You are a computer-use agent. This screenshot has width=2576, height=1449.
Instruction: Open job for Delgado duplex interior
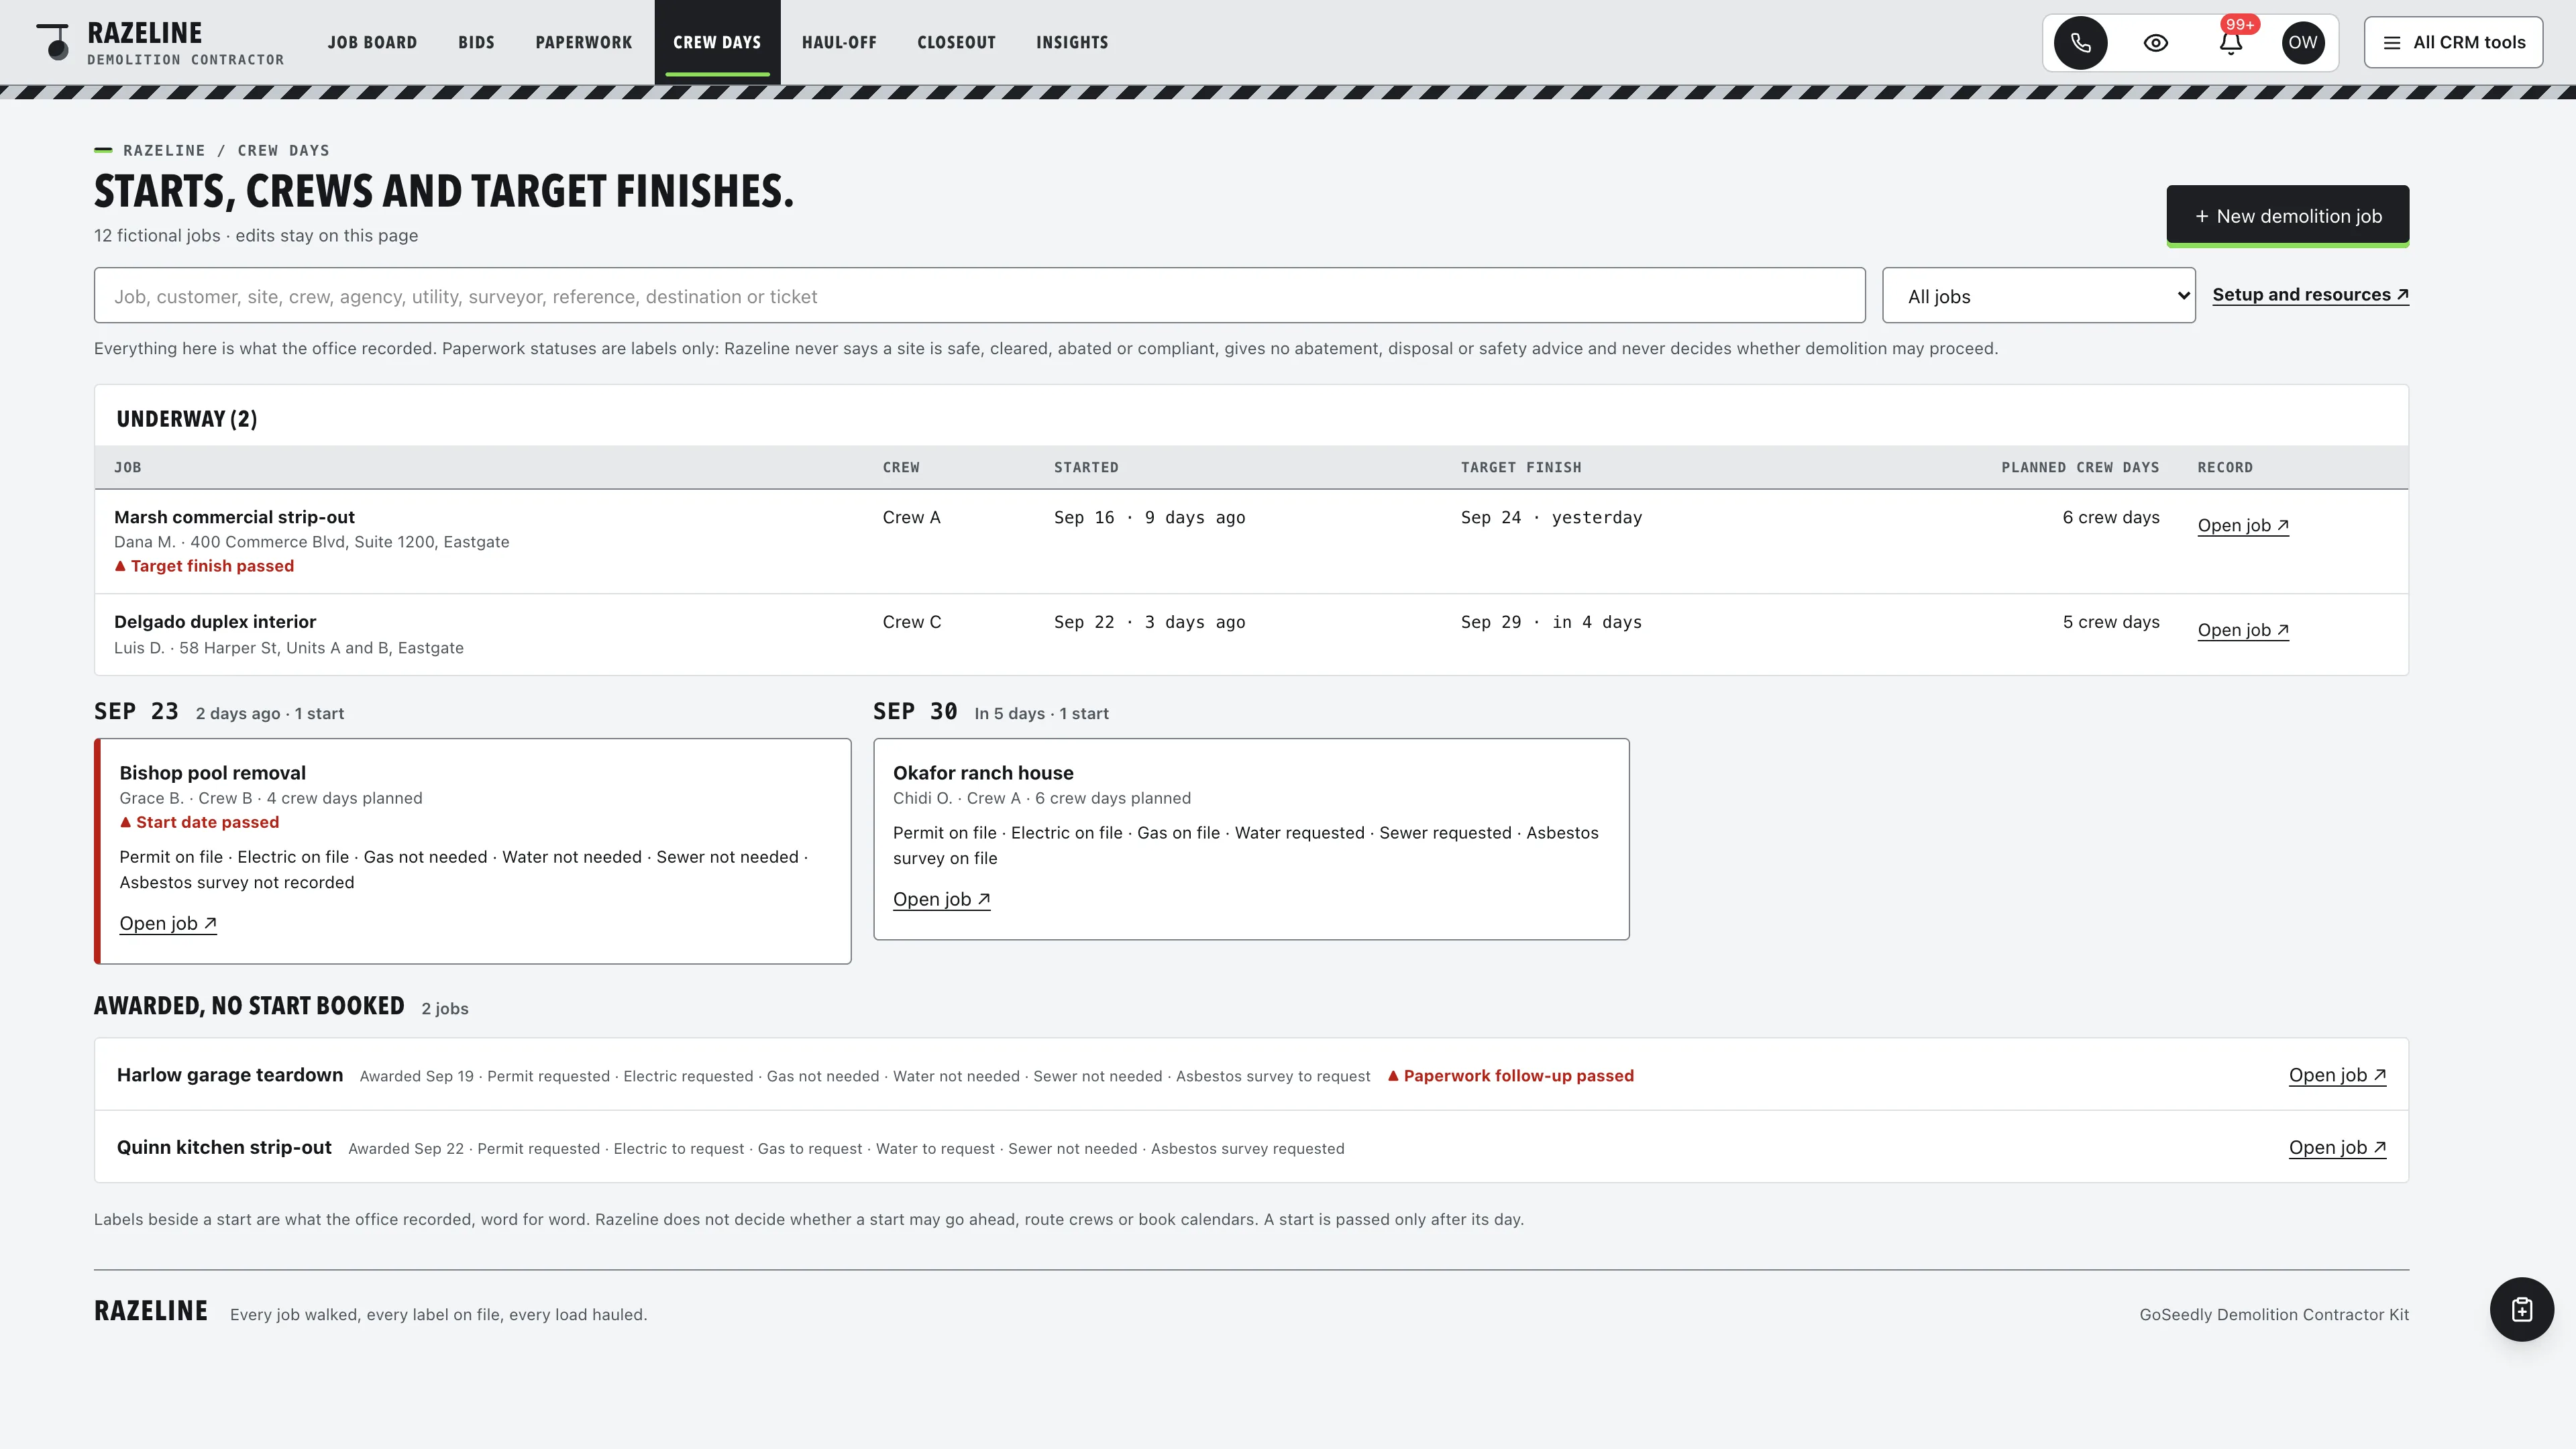pos(2243,630)
